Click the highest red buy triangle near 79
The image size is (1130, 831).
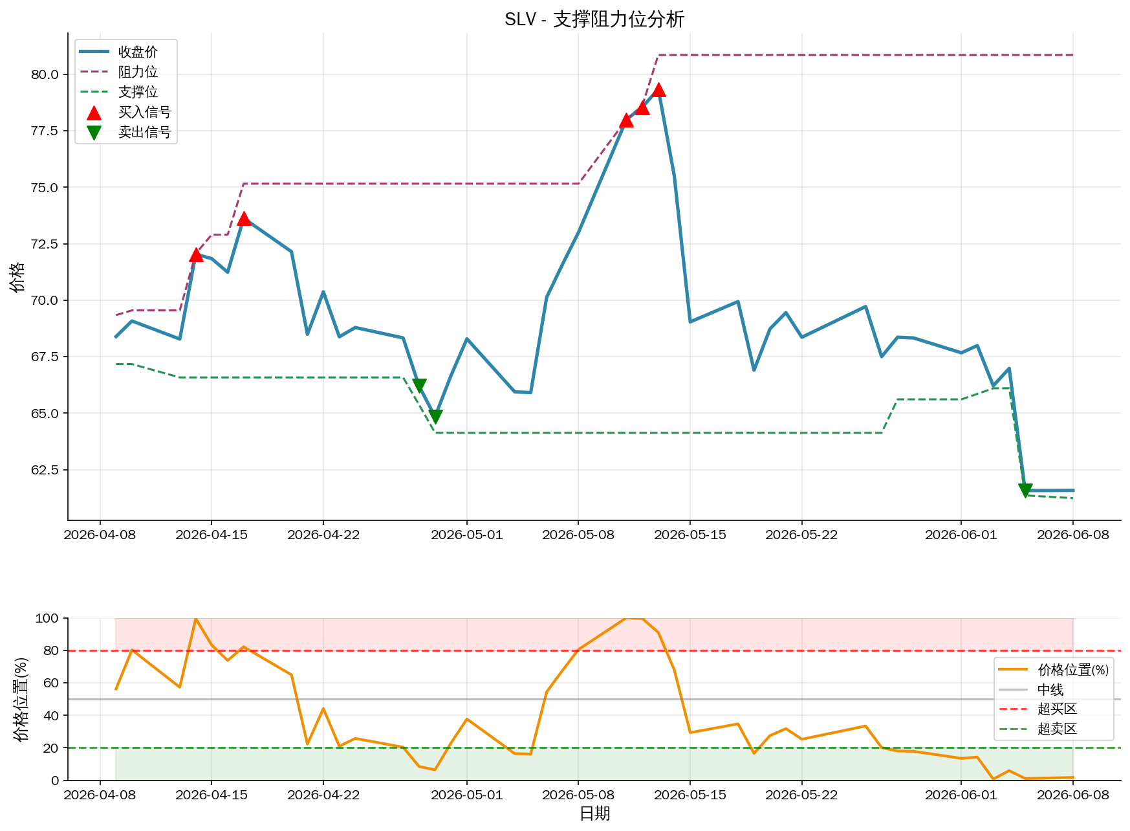pos(658,90)
